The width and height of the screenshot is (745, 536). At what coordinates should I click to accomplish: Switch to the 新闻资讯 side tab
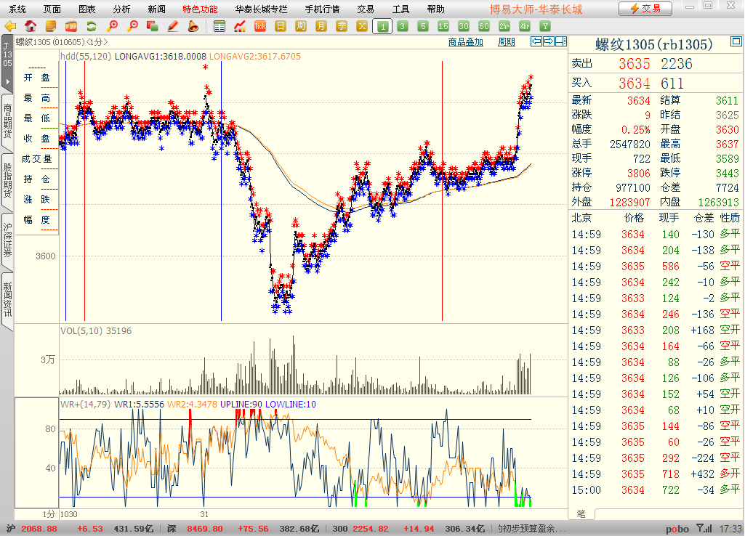coord(7,299)
